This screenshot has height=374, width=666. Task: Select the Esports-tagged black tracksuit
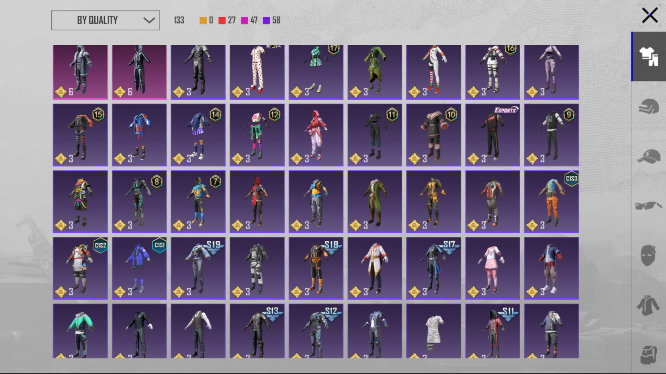[x=493, y=135]
